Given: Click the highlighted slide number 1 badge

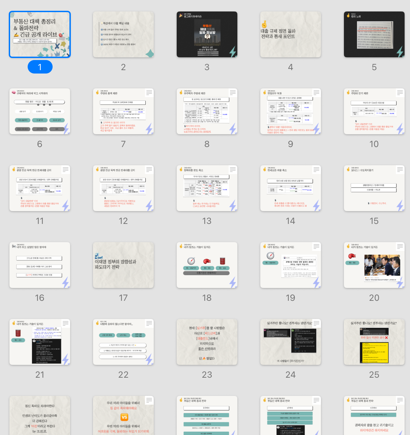Looking at the screenshot, I should 40,67.
